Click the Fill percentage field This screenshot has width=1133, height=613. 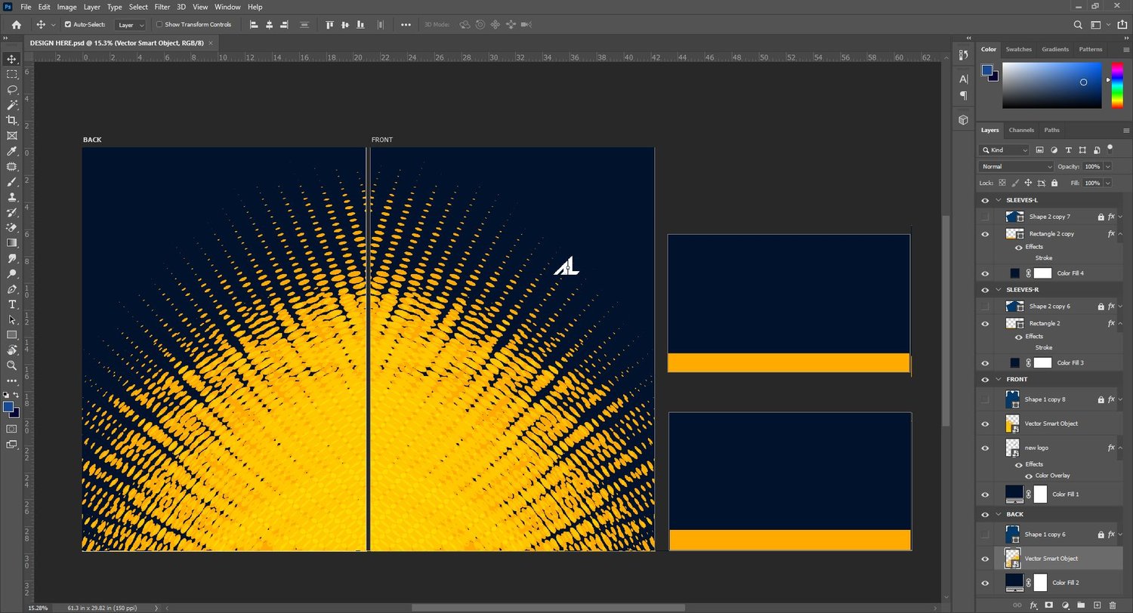1092,183
